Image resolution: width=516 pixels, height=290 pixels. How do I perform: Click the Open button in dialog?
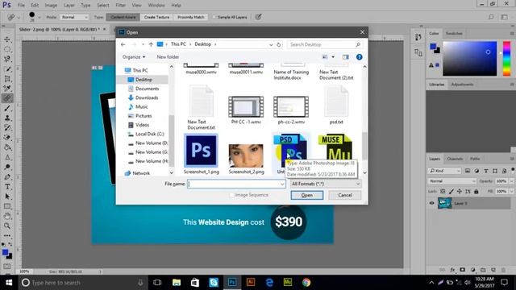point(307,195)
